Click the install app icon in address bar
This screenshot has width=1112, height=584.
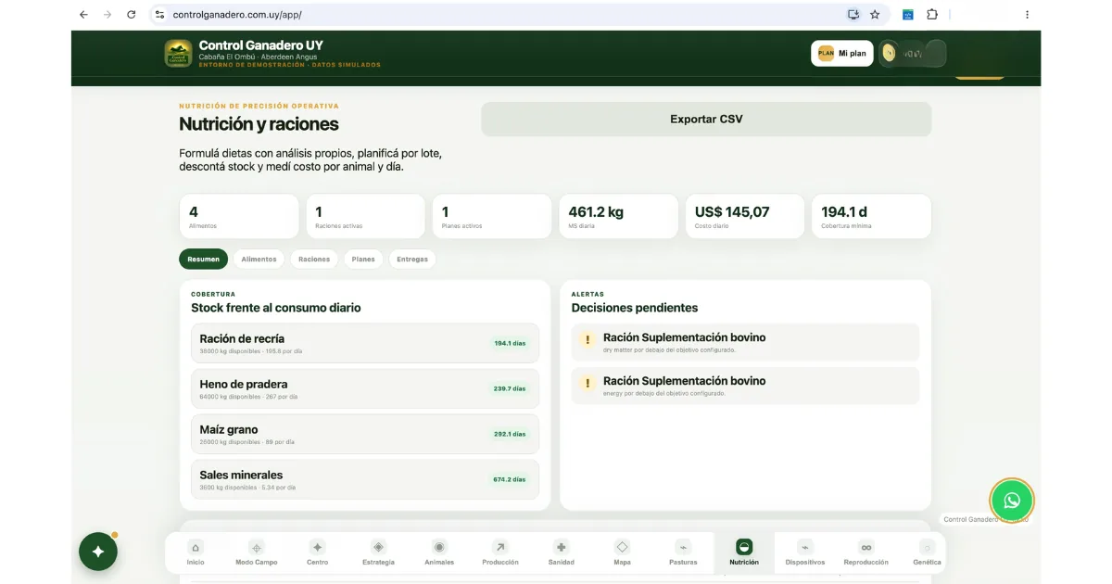(x=853, y=15)
